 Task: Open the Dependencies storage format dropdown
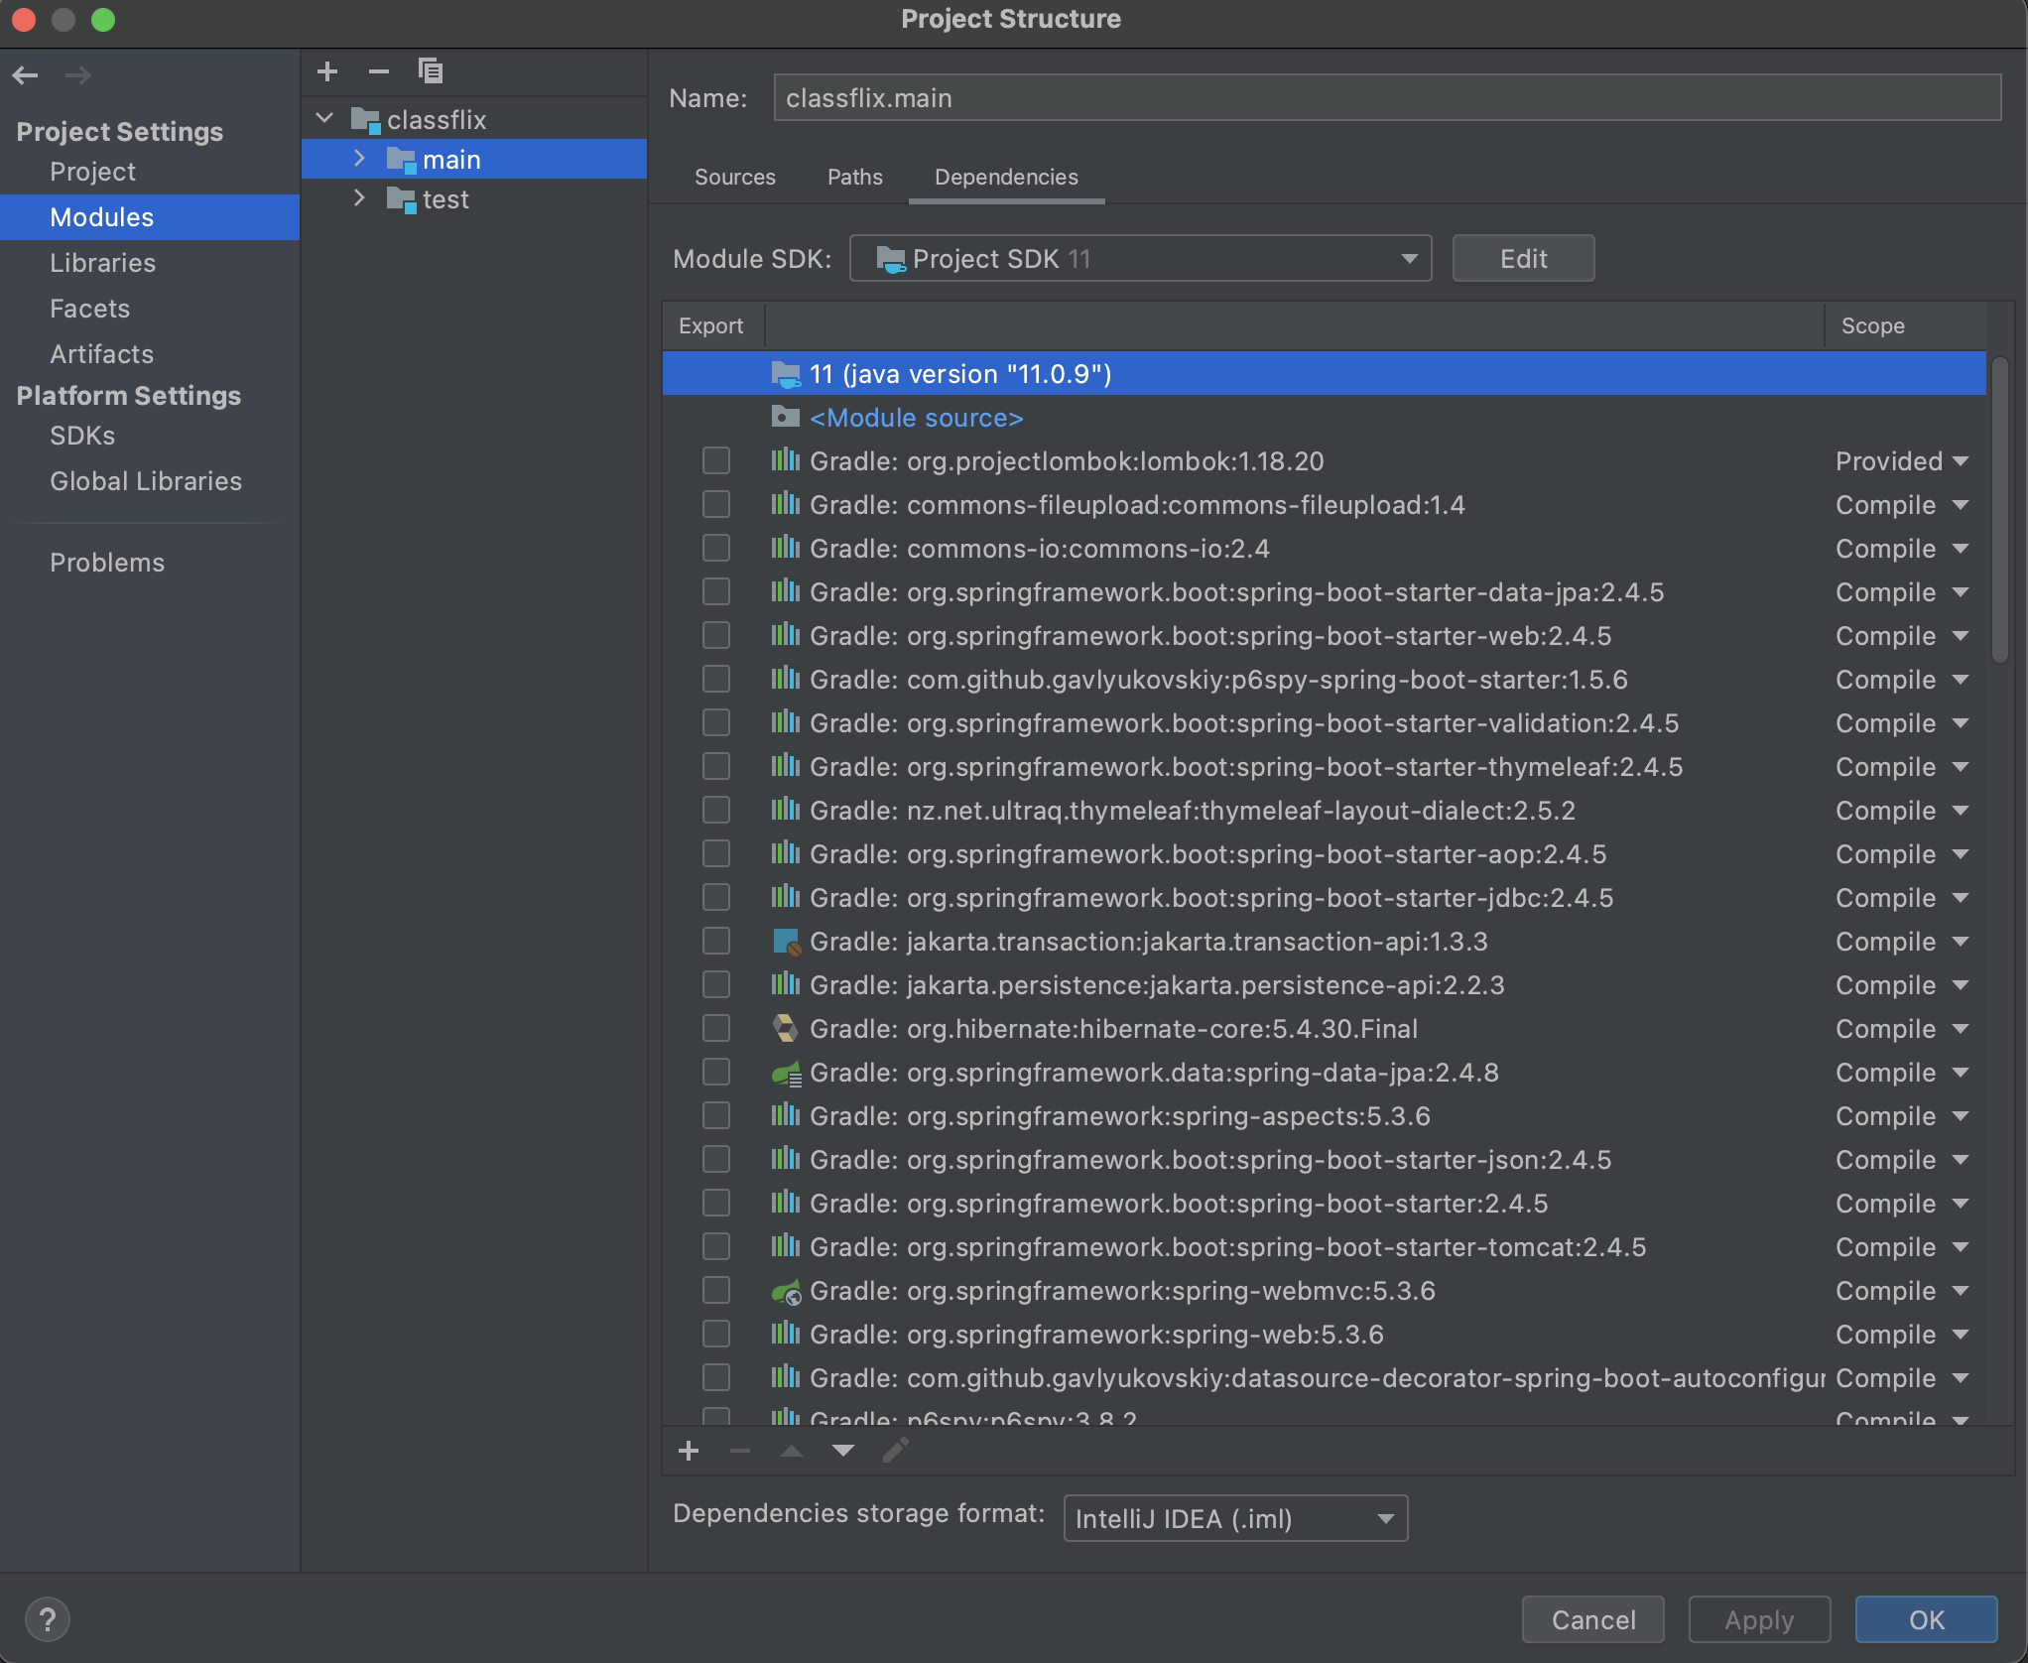point(1234,1518)
